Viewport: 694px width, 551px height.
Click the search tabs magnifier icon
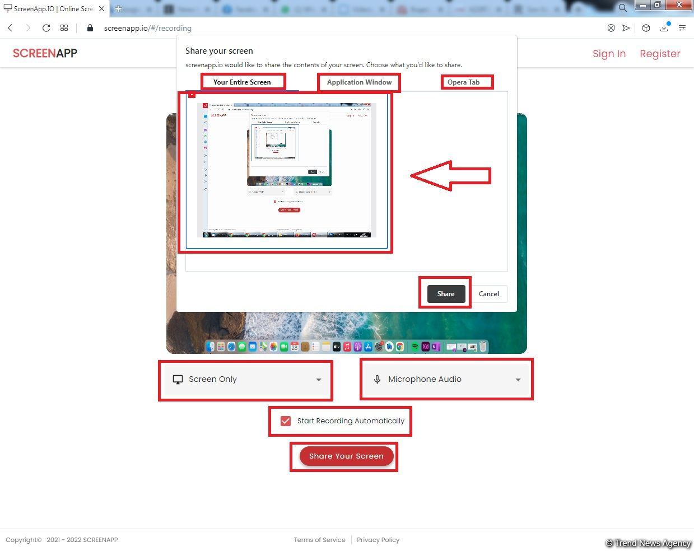622,8
